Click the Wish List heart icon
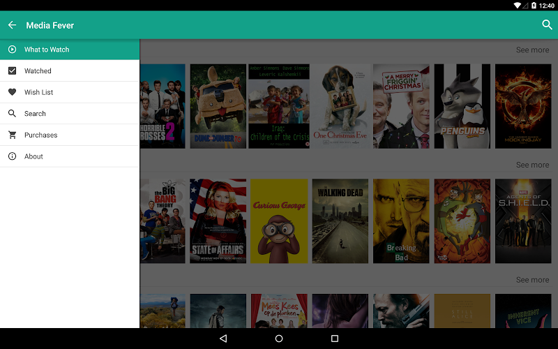Screen dimensions: 558x349 [12, 92]
